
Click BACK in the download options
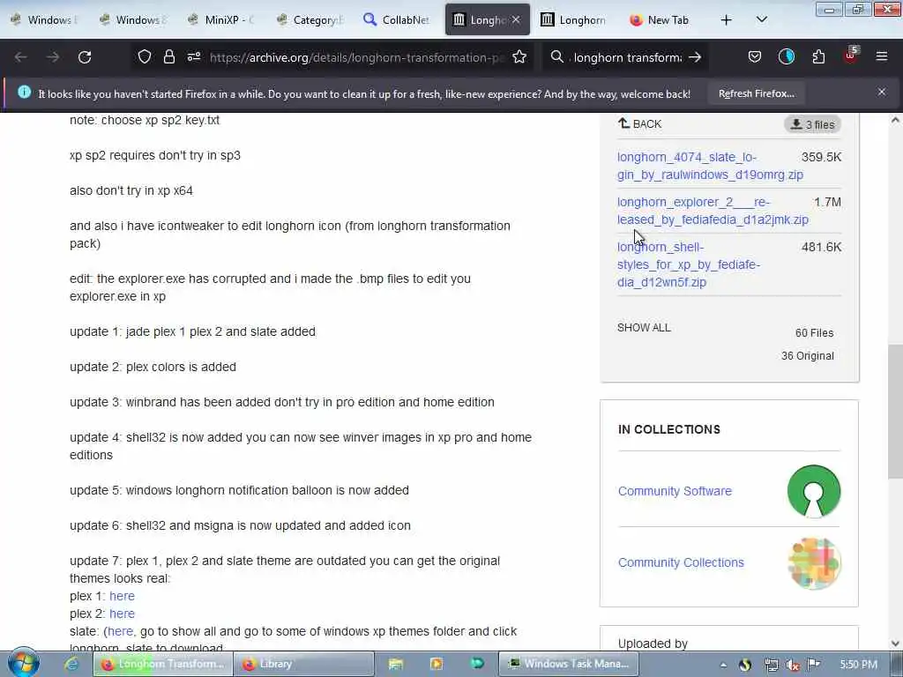point(640,123)
